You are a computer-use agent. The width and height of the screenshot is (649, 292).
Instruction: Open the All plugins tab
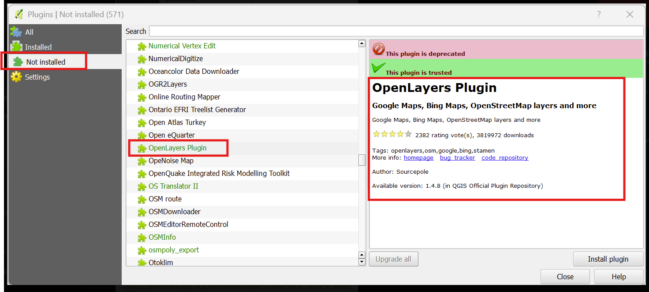[65, 32]
